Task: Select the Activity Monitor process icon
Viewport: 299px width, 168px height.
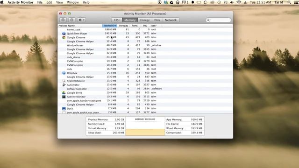Action: tap(64, 97)
